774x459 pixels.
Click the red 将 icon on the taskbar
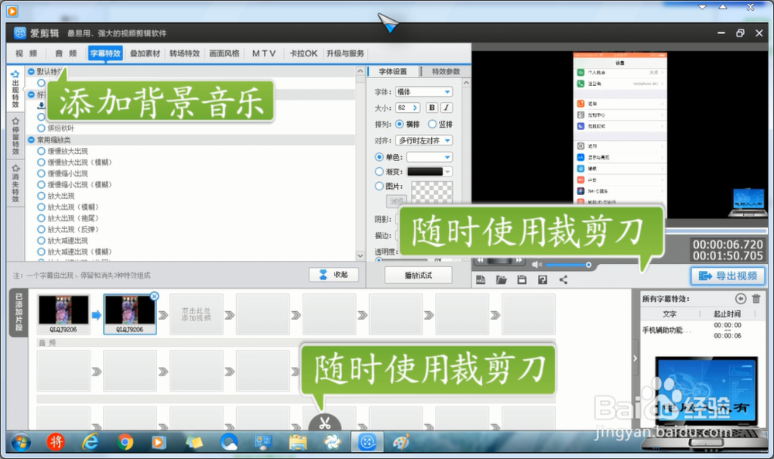coord(55,442)
